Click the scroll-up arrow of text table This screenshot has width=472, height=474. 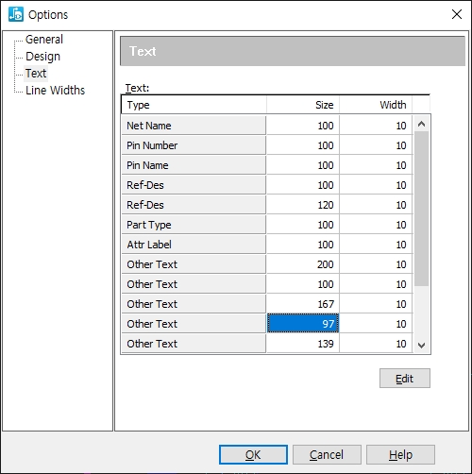click(x=422, y=124)
